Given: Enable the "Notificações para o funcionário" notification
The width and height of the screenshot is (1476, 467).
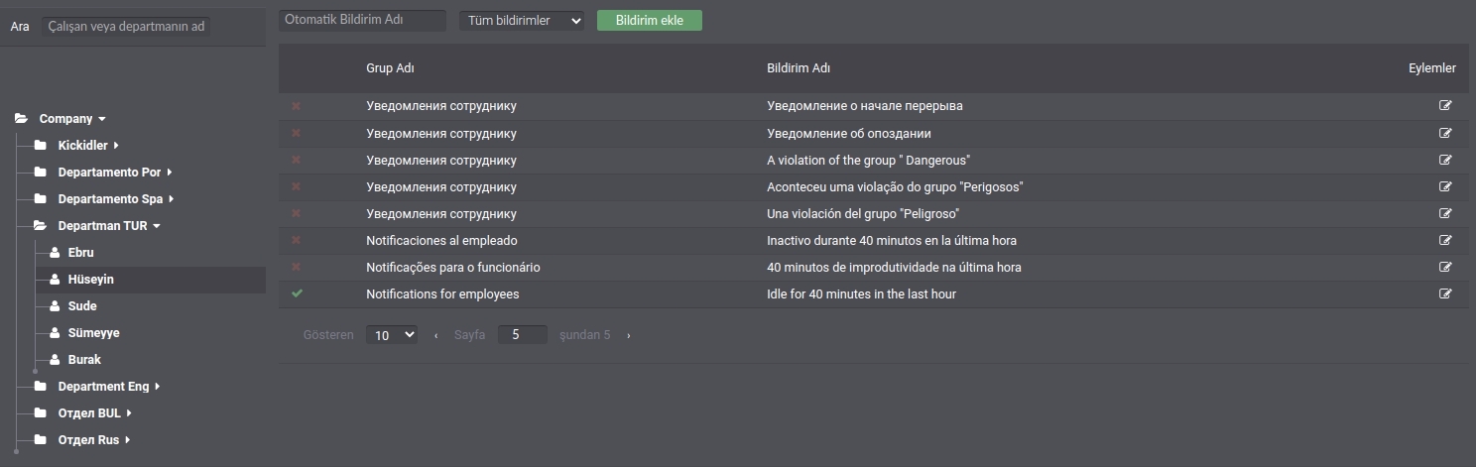Looking at the screenshot, I should coord(296,267).
